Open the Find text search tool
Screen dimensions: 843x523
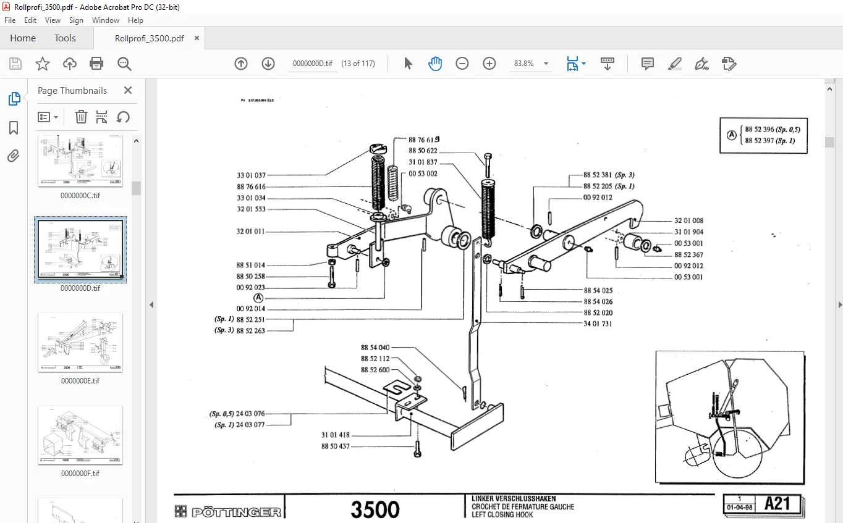[124, 64]
